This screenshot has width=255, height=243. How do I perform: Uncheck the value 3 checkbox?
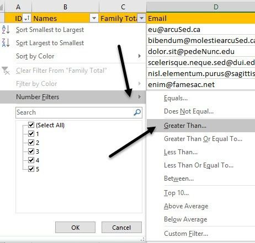[x=31, y=152]
